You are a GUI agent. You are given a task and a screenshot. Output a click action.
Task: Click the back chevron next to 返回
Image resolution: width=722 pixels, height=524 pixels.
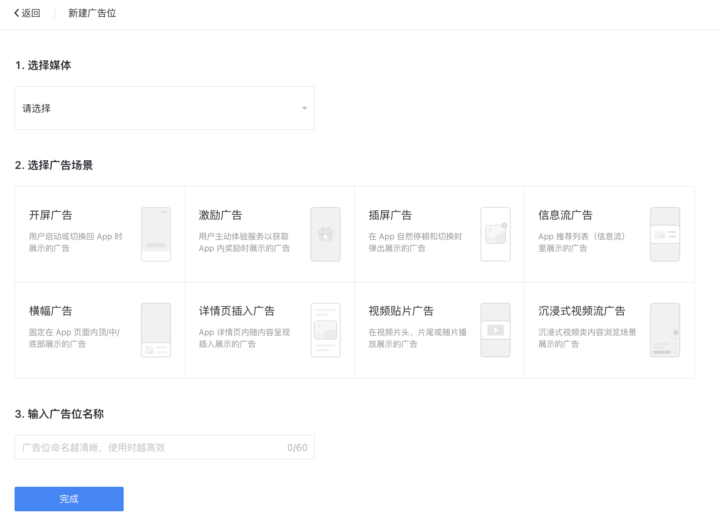(x=17, y=13)
